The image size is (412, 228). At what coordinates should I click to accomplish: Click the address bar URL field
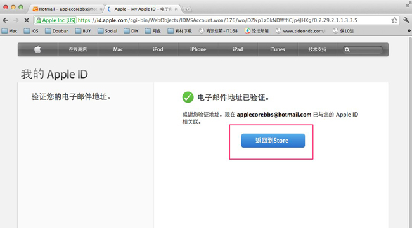pyautogui.click(x=234, y=20)
